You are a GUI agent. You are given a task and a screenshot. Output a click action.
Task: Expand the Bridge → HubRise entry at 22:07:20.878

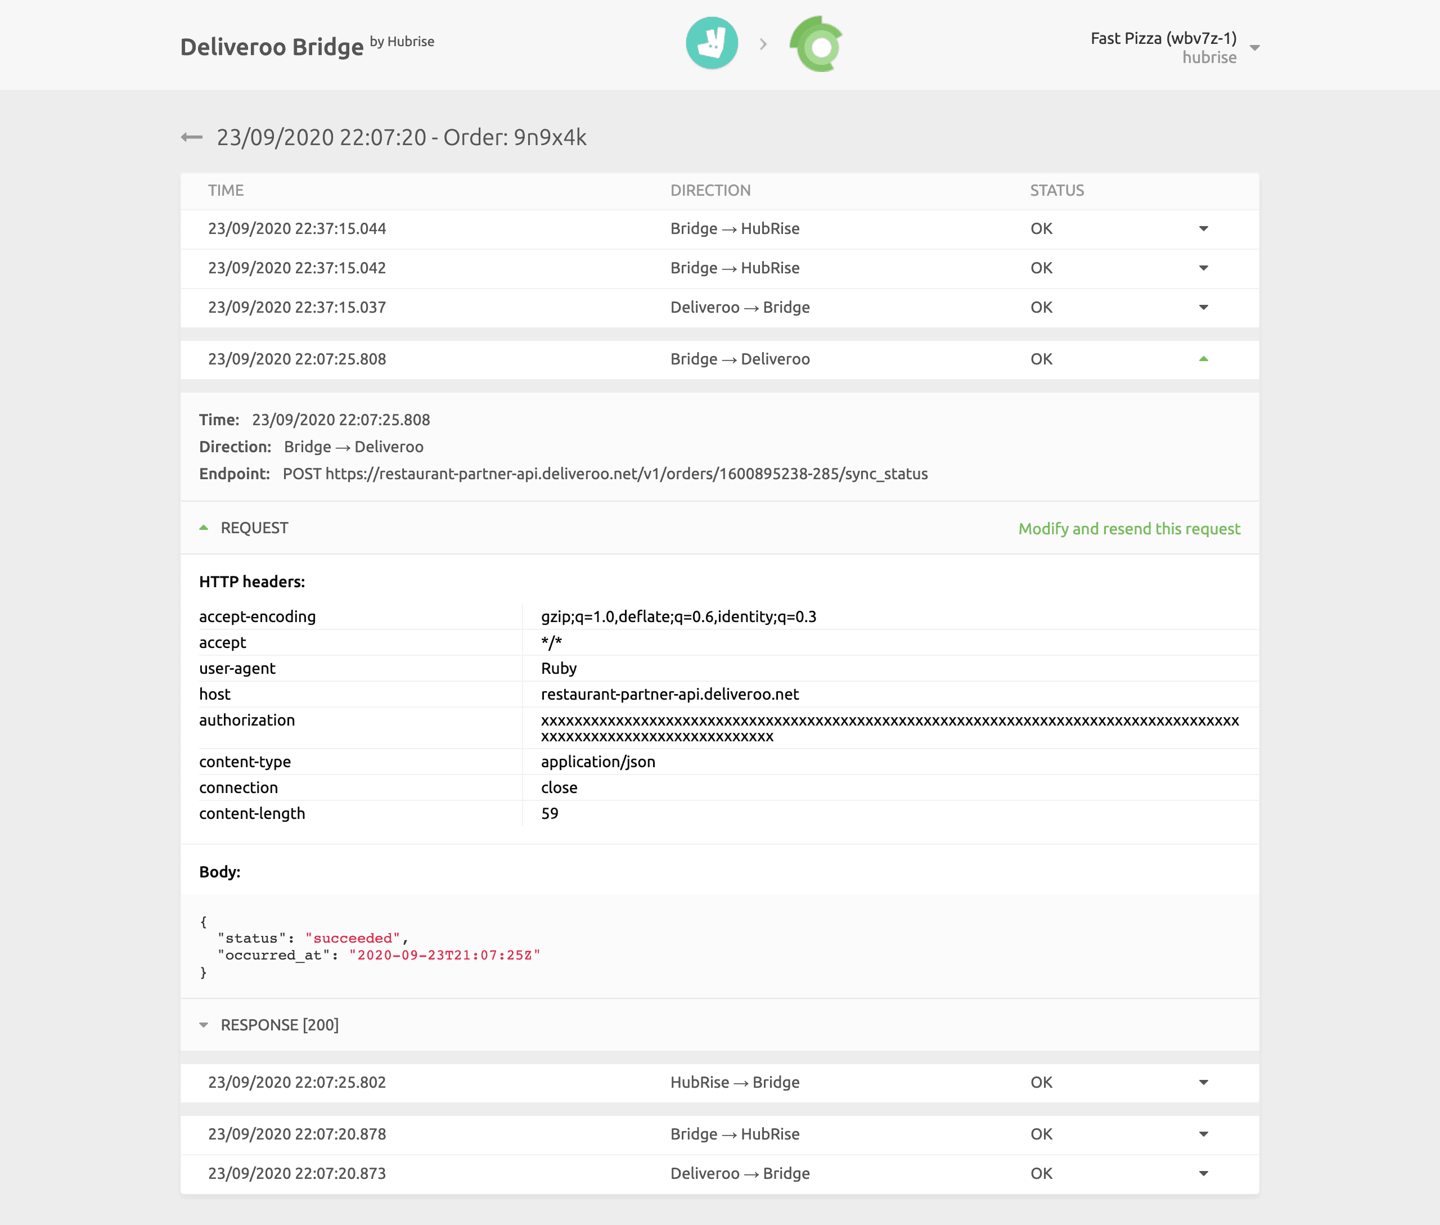pyautogui.click(x=1203, y=1133)
